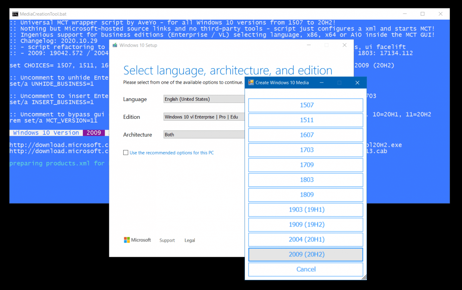Select Windows 10 version 1703
The image size is (462, 290).
coord(305,150)
